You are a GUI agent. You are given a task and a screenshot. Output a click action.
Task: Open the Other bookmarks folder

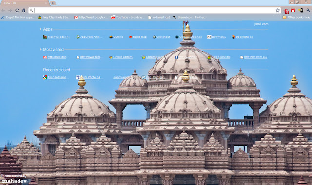coord(296,18)
